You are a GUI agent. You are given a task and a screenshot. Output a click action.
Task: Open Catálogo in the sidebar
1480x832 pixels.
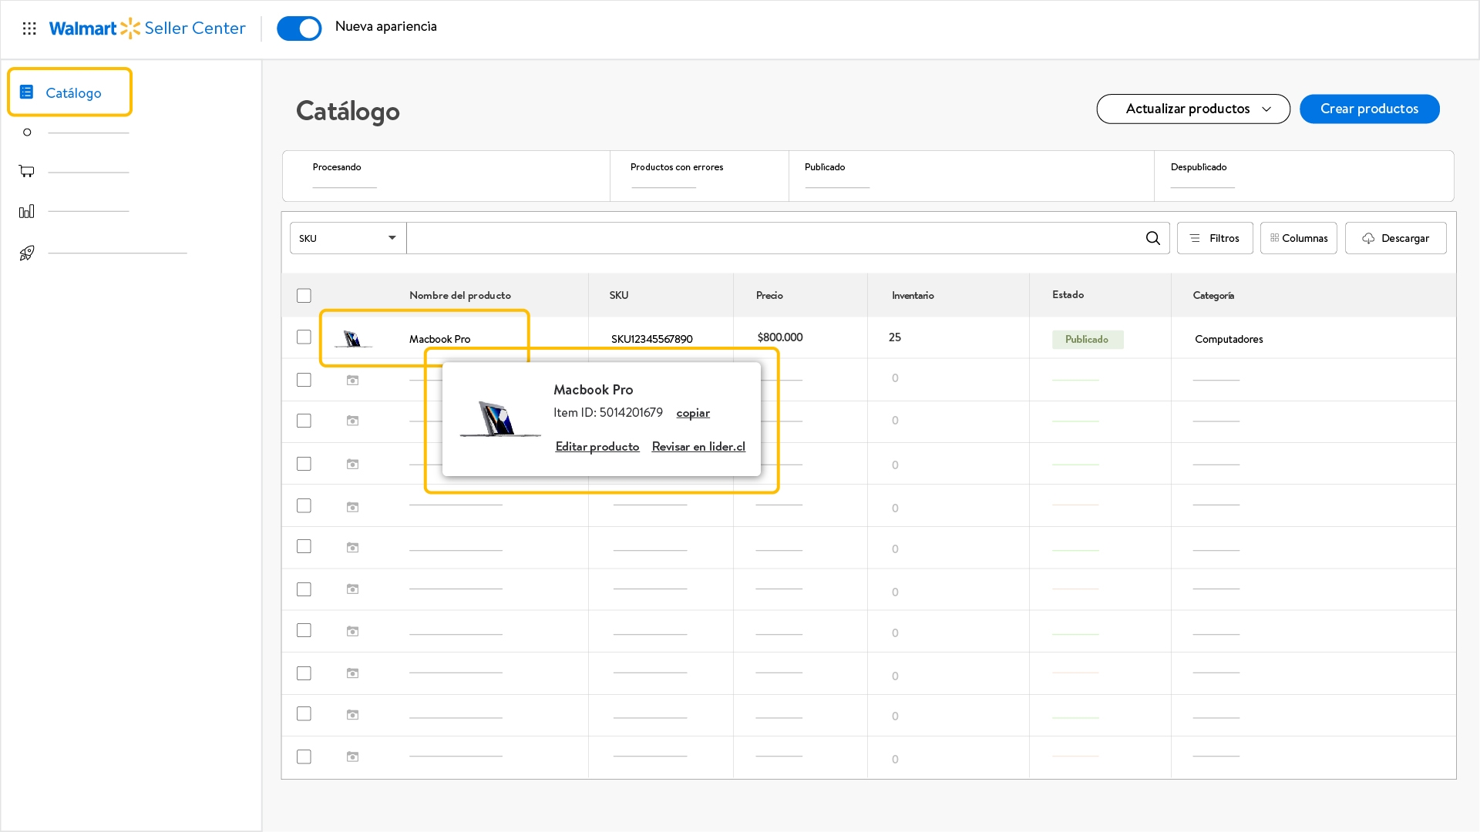pos(70,92)
